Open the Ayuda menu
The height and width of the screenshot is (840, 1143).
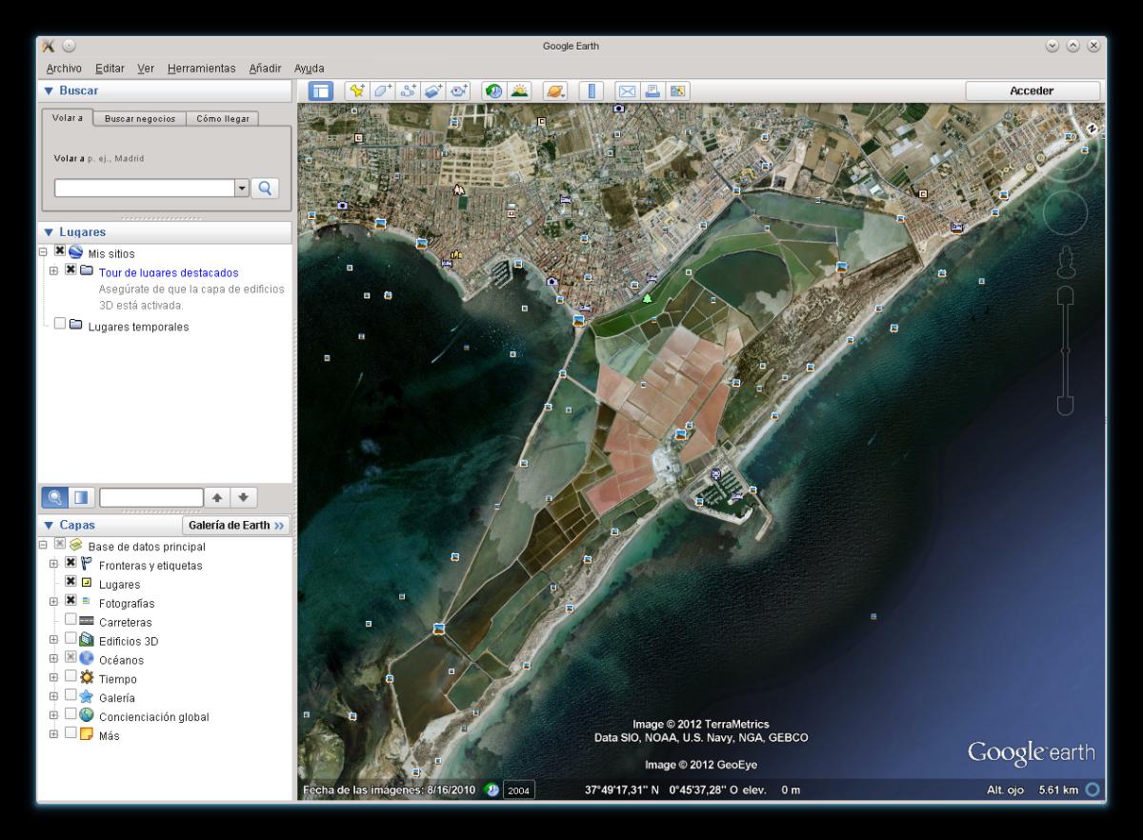click(309, 69)
